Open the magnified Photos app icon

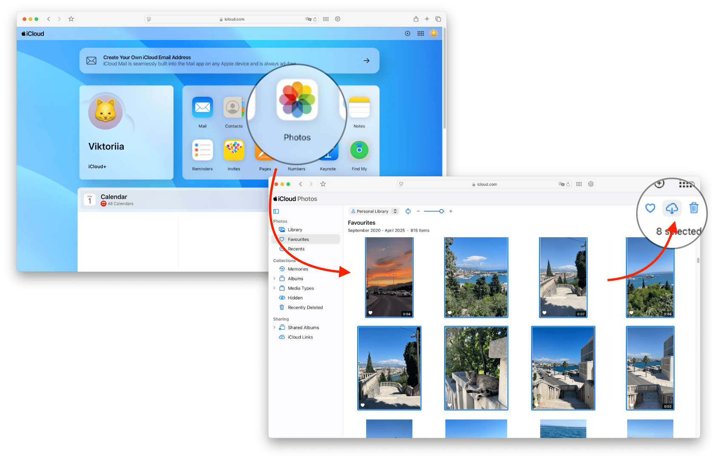(297, 100)
